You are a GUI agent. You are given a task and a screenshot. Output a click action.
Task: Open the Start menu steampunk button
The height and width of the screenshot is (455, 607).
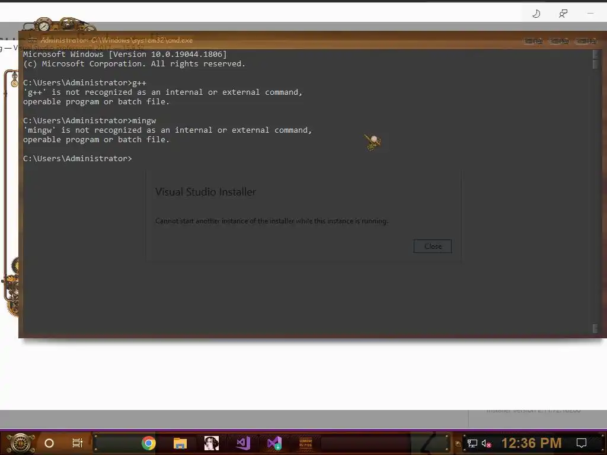coord(21,443)
